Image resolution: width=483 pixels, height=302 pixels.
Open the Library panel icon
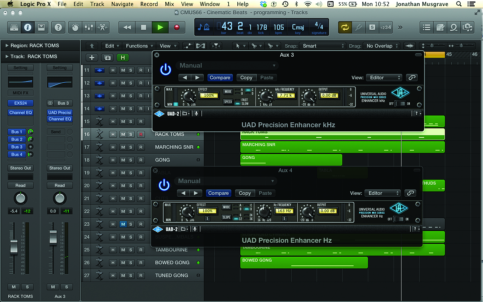(14, 27)
